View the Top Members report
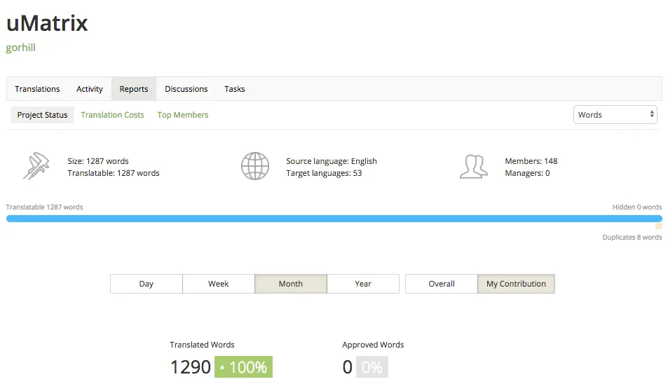The image size is (668, 391). coord(183,115)
